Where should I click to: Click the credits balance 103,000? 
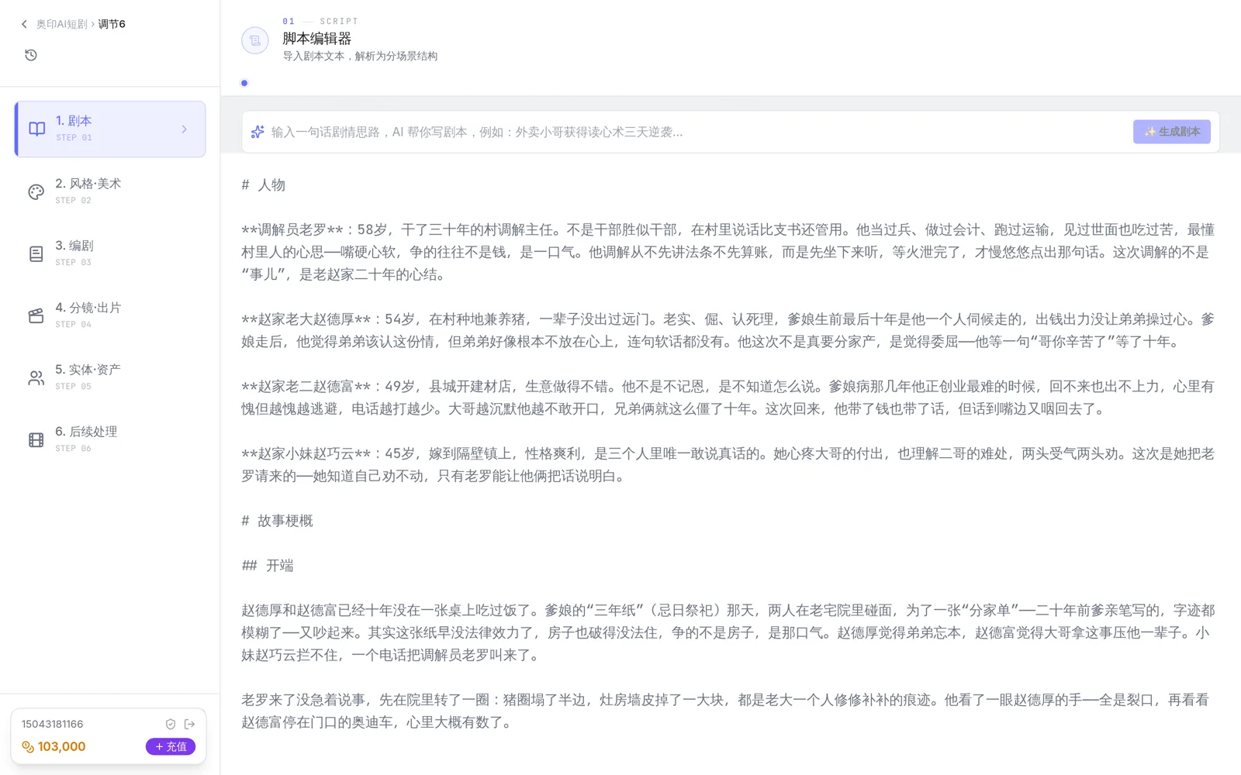[x=62, y=746]
